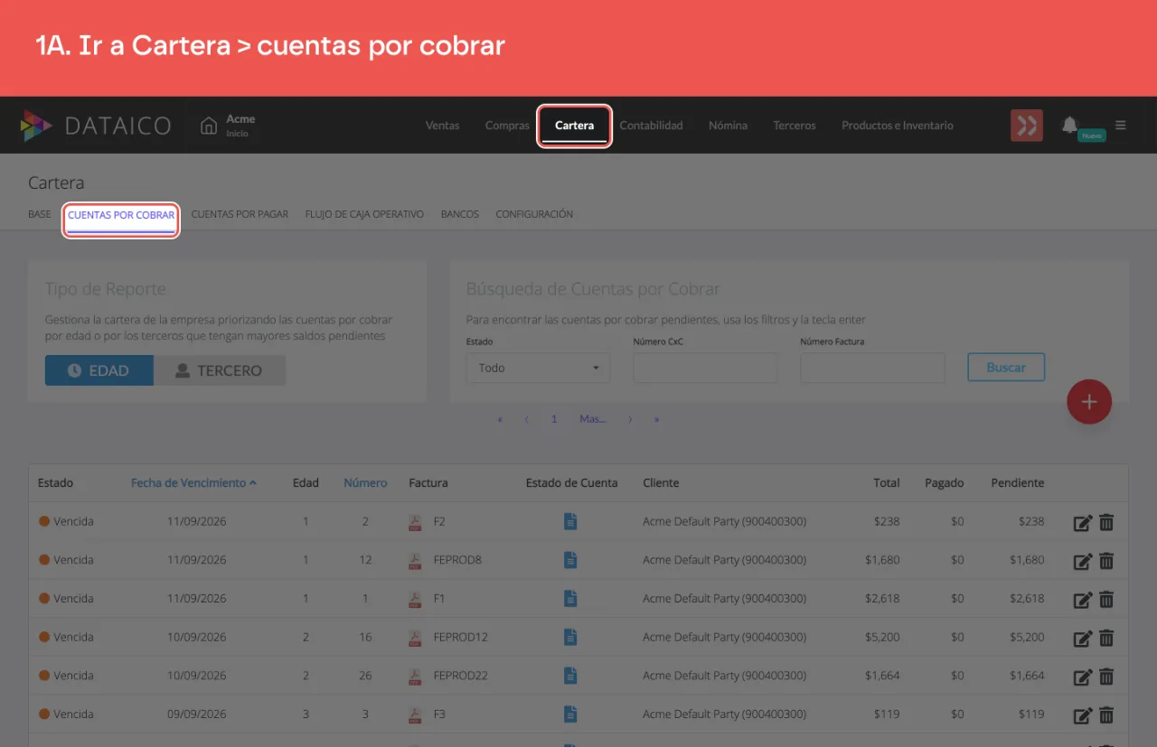The image size is (1157, 747).
Task: Open the hamburger menu in header
Action: (1121, 126)
